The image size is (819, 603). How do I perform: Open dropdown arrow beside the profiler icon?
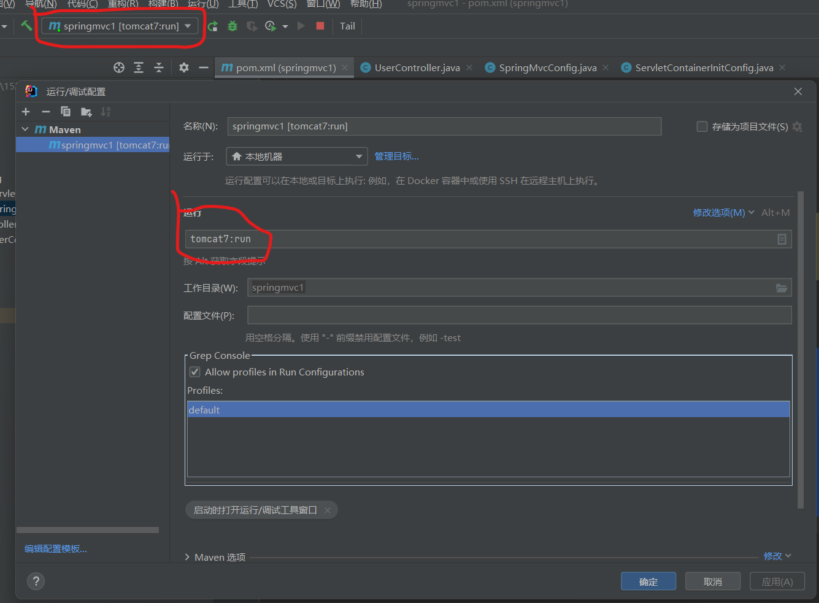coord(285,26)
